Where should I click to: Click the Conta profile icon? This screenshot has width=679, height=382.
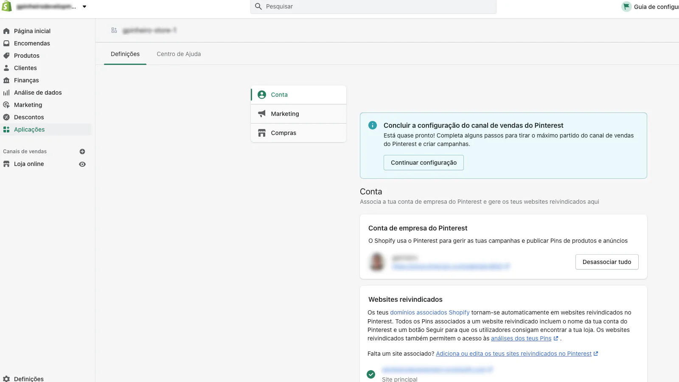click(x=262, y=95)
